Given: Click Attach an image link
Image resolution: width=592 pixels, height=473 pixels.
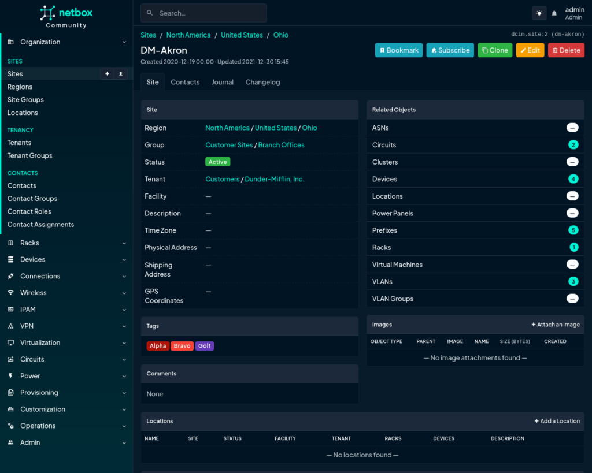Looking at the screenshot, I should (x=556, y=325).
